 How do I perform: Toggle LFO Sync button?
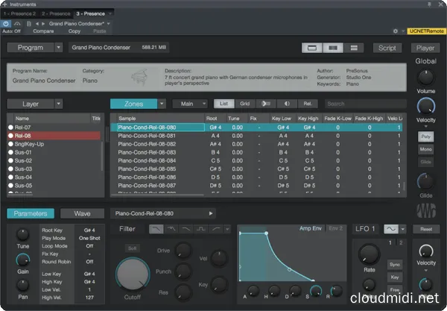[395, 265]
